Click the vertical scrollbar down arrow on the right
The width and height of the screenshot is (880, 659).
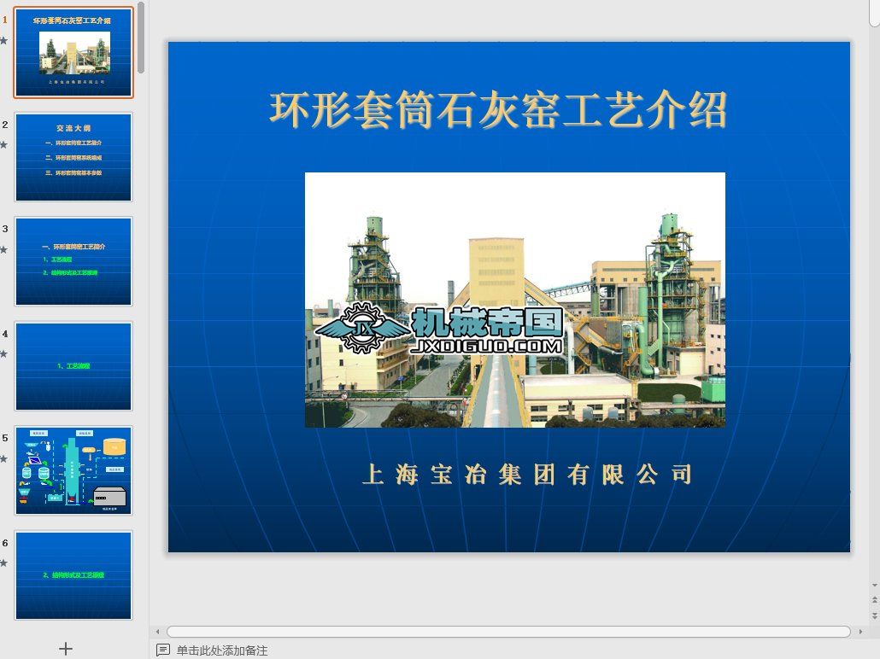click(874, 586)
